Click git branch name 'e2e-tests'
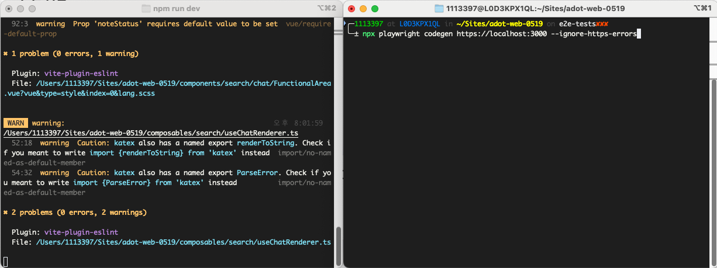717x268 pixels. pyautogui.click(x=577, y=24)
